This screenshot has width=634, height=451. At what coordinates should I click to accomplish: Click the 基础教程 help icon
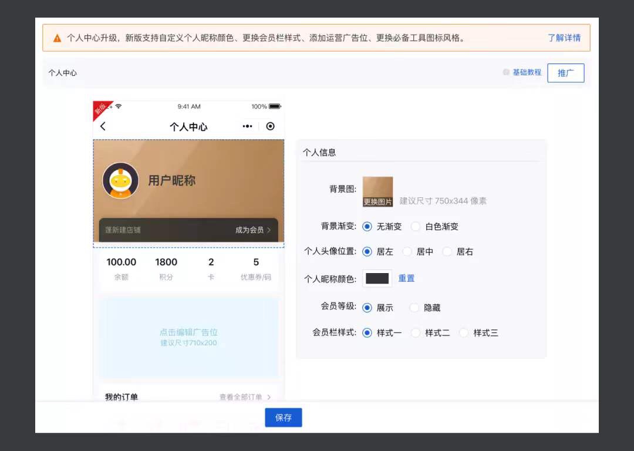[x=506, y=72]
